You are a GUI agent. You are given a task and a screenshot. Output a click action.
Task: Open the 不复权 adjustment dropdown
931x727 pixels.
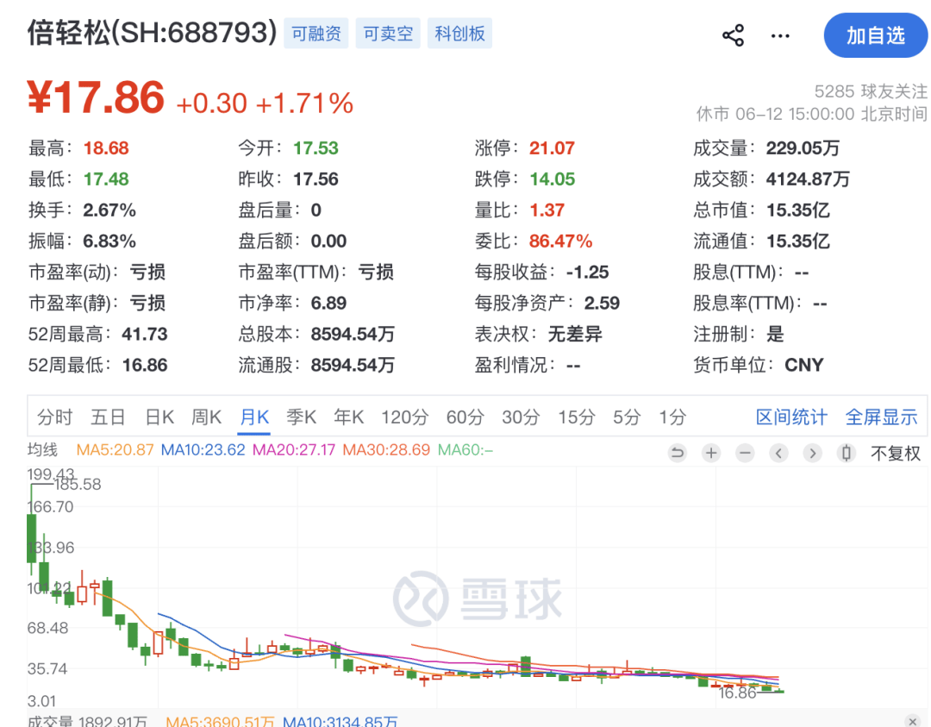[896, 454]
